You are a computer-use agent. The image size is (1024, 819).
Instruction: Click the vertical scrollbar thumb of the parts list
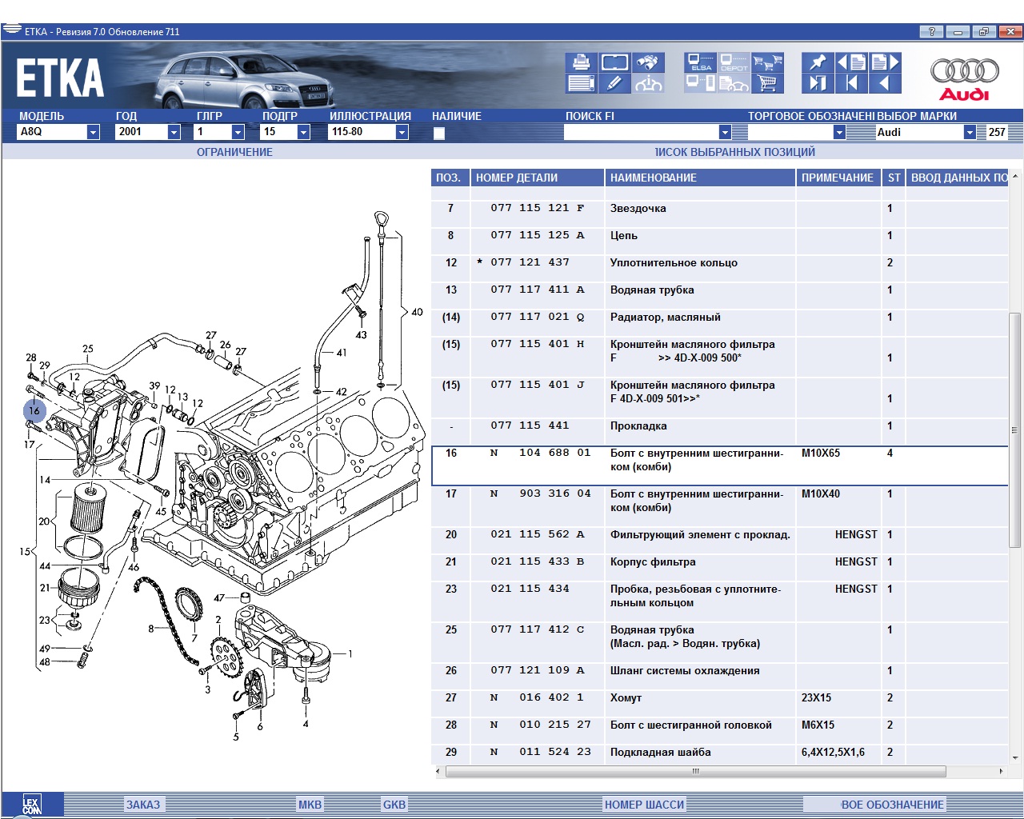[x=1015, y=429]
